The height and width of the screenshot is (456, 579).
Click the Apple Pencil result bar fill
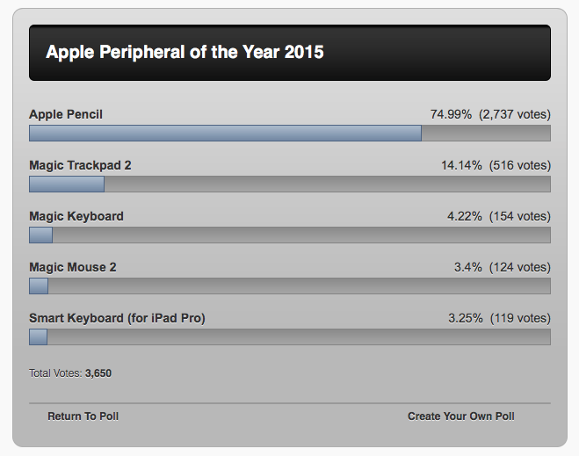pyautogui.click(x=225, y=133)
